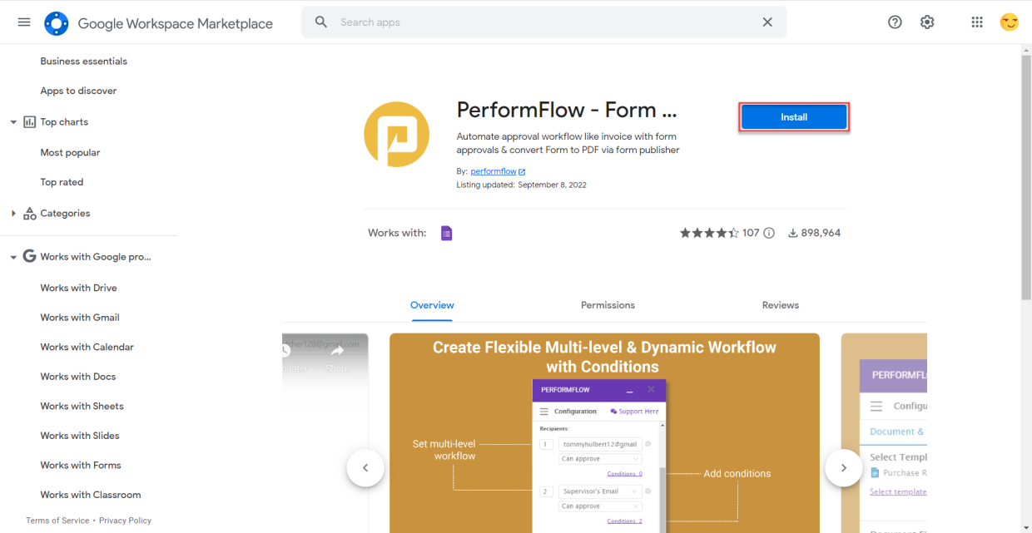This screenshot has width=1032, height=533.
Task: Click the Google account avatar
Action: (x=1010, y=22)
